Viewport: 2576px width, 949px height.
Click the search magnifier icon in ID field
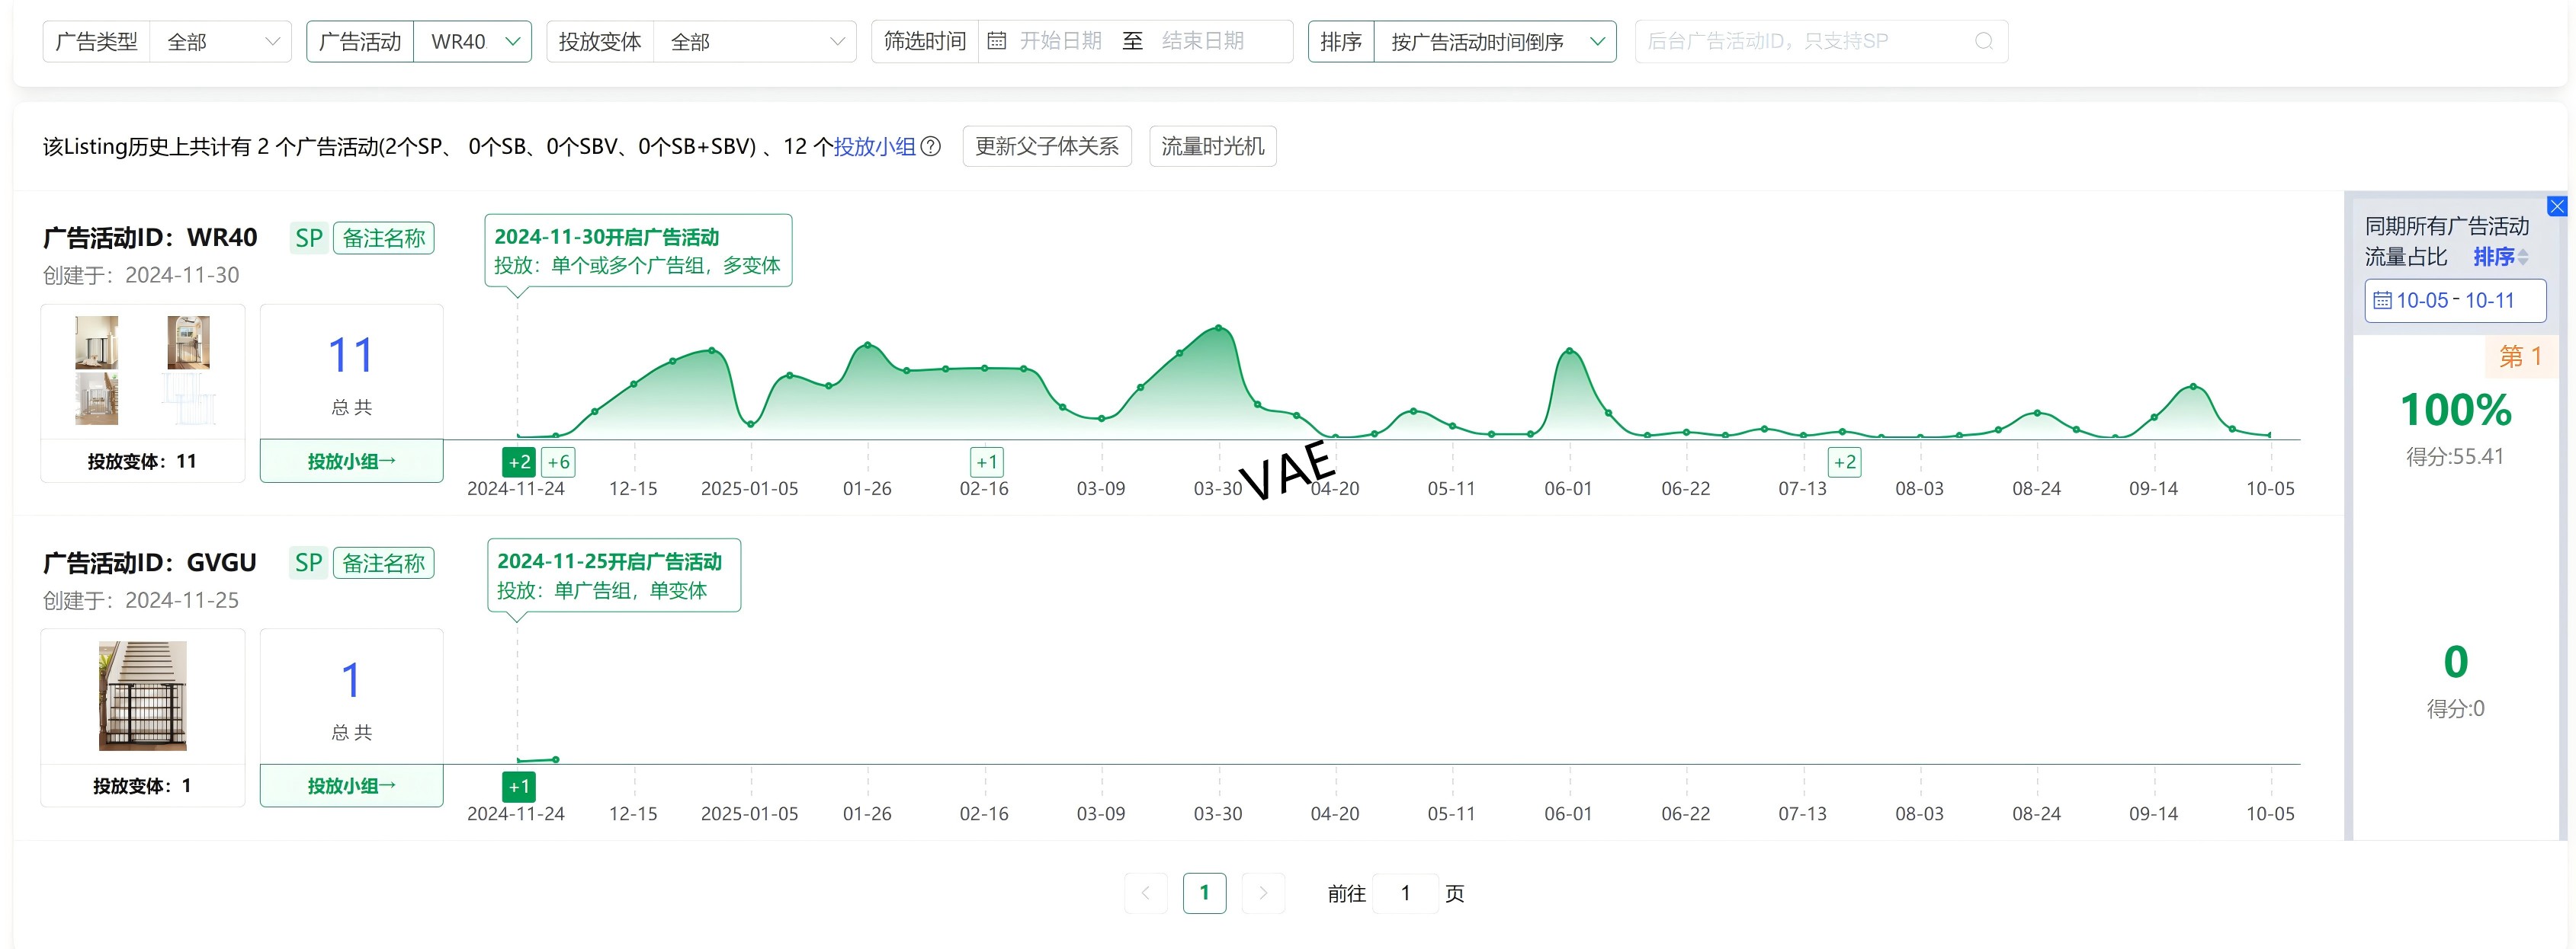[x=1984, y=42]
